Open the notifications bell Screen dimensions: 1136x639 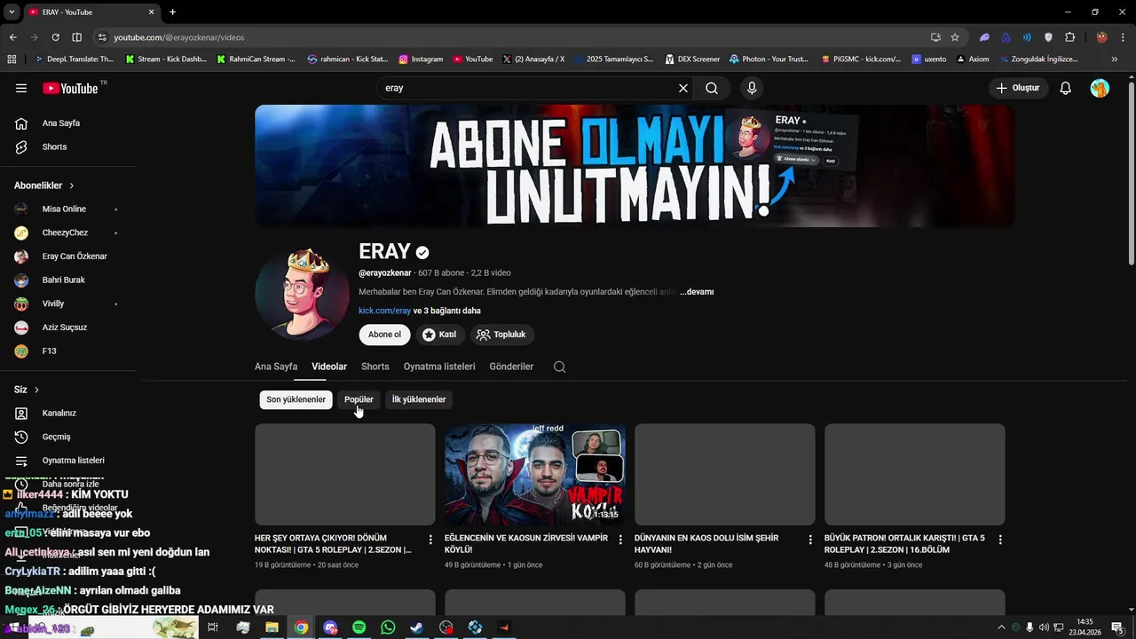[x=1066, y=88]
